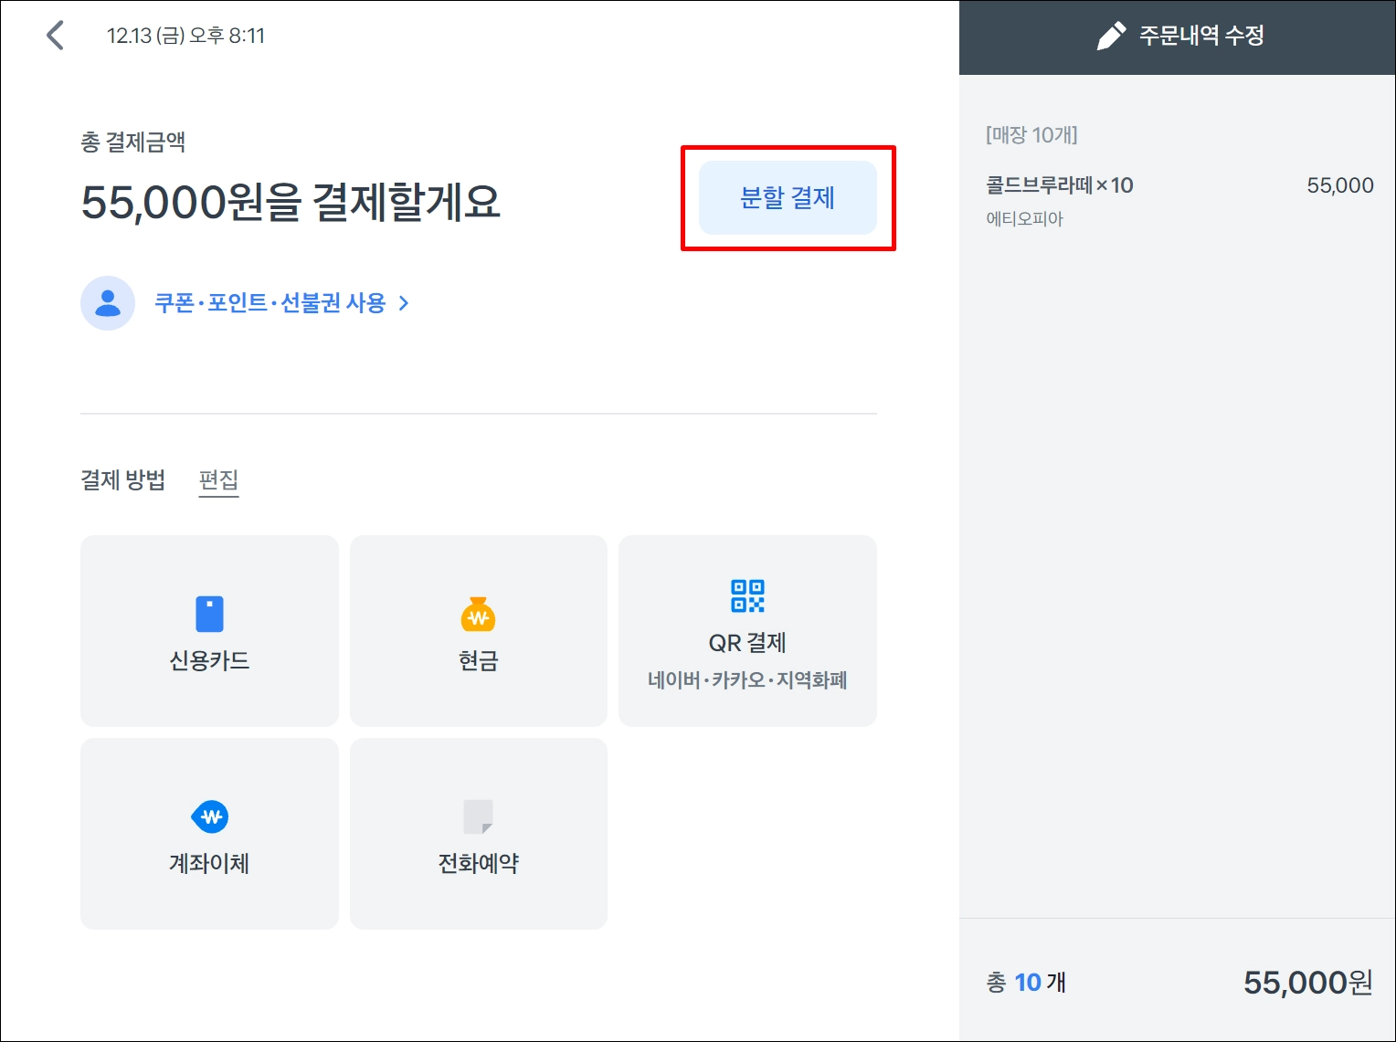Select 신용카드 payment method
1396x1042 pixels.
[x=209, y=631]
